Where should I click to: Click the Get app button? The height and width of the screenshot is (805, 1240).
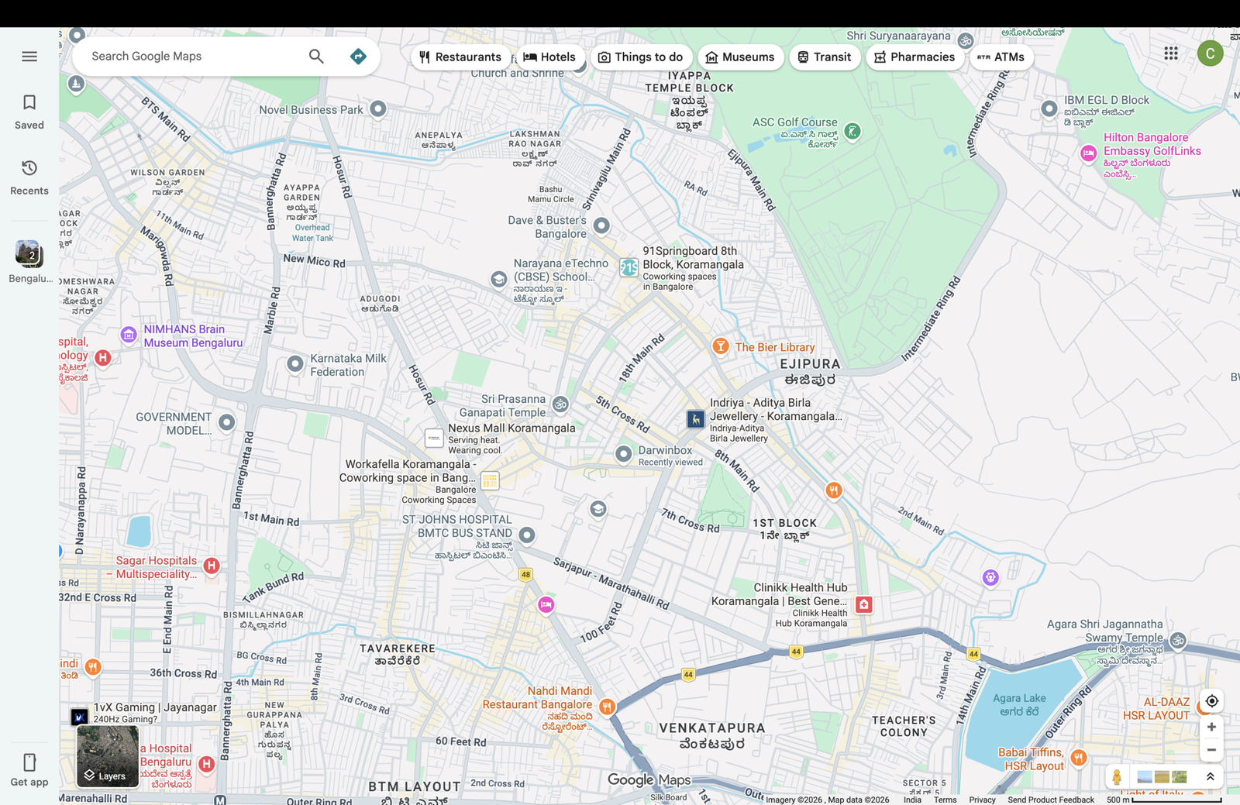pyautogui.click(x=29, y=769)
